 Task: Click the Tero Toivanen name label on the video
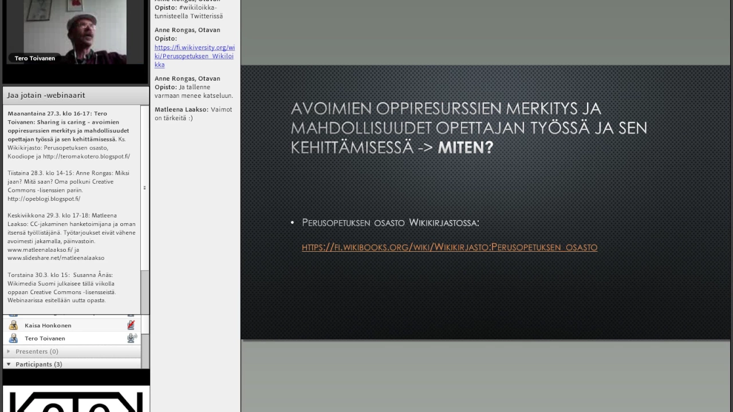click(35, 58)
